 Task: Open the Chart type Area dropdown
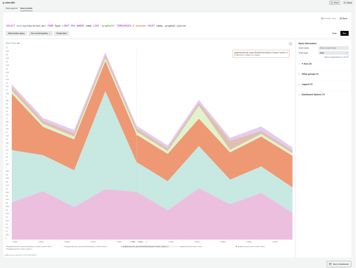point(333,53)
